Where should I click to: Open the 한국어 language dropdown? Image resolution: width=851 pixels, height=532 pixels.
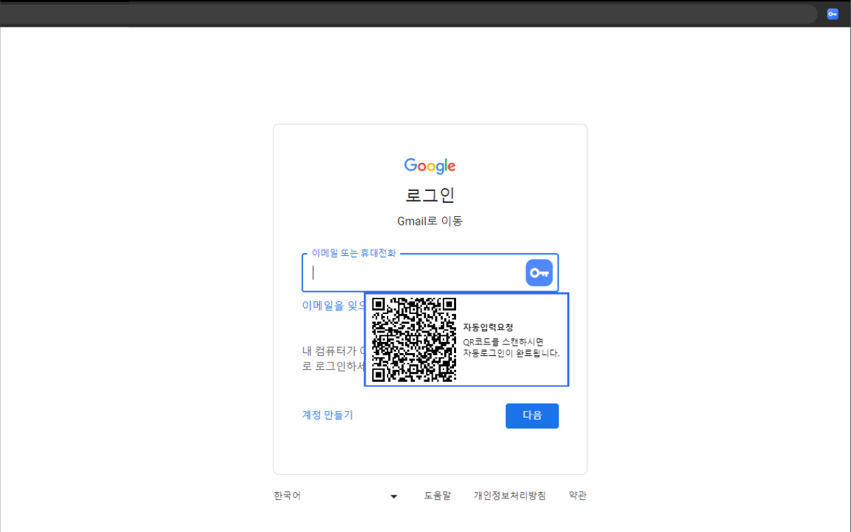(x=336, y=496)
